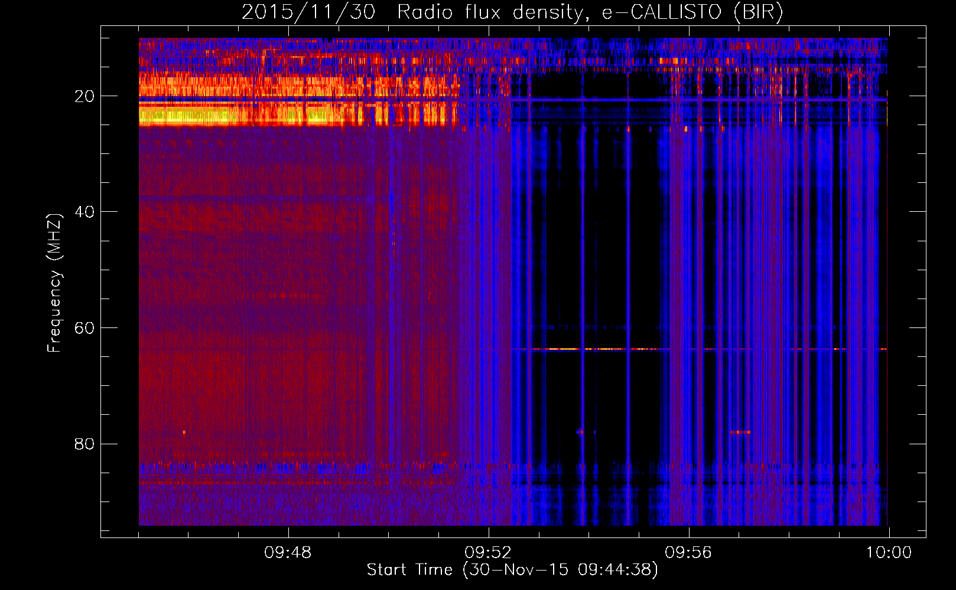Click the '09:56' time tick label
956x590 pixels.
688,553
